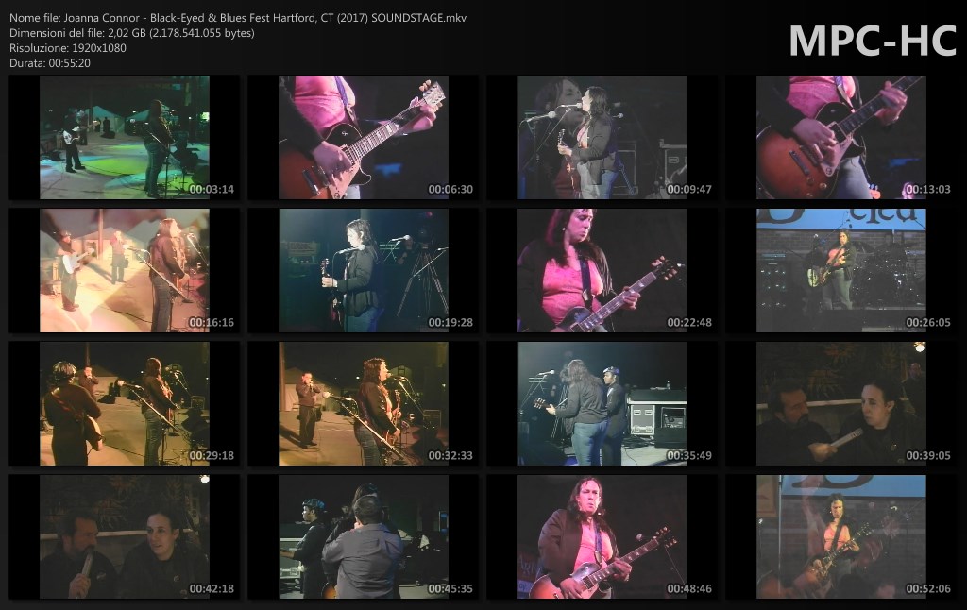Screen dimensions: 967x610
Task: Select the interview thumbnail at 00:42:18
Action: point(124,537)
